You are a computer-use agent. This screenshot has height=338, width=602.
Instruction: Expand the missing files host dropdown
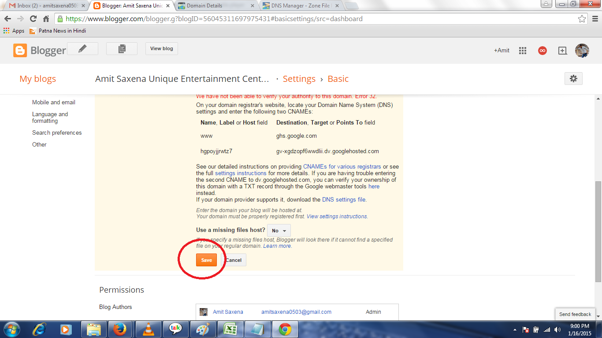(x=279, y=231)
